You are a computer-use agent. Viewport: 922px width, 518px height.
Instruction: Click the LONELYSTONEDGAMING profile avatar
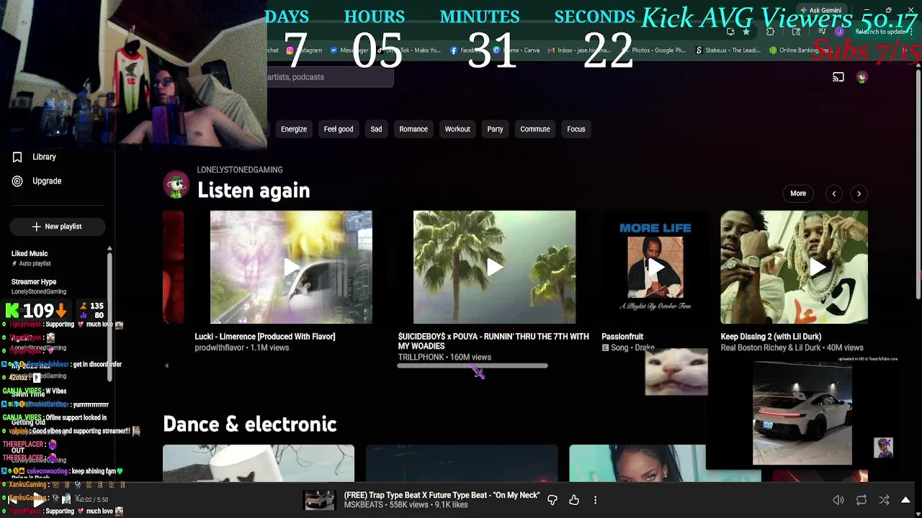176,185
